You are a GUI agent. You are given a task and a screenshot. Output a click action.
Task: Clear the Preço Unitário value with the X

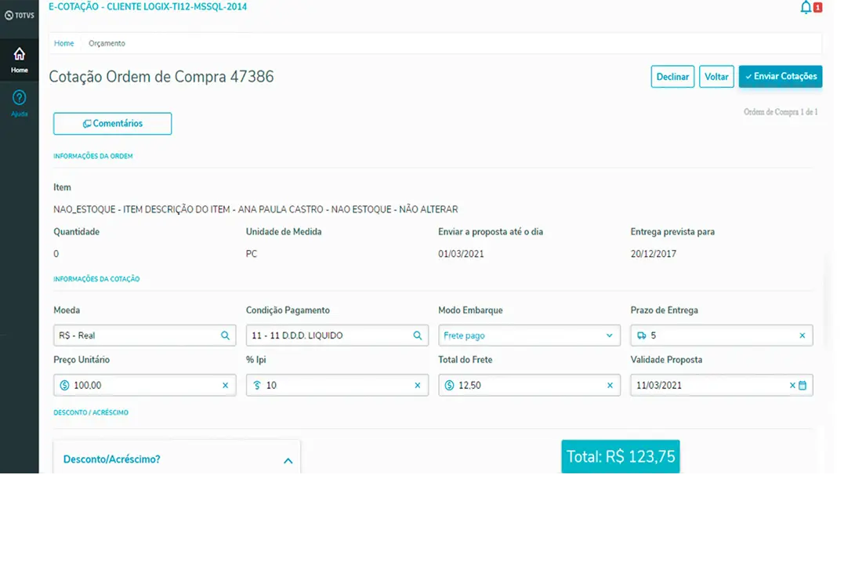click(226, 385)
